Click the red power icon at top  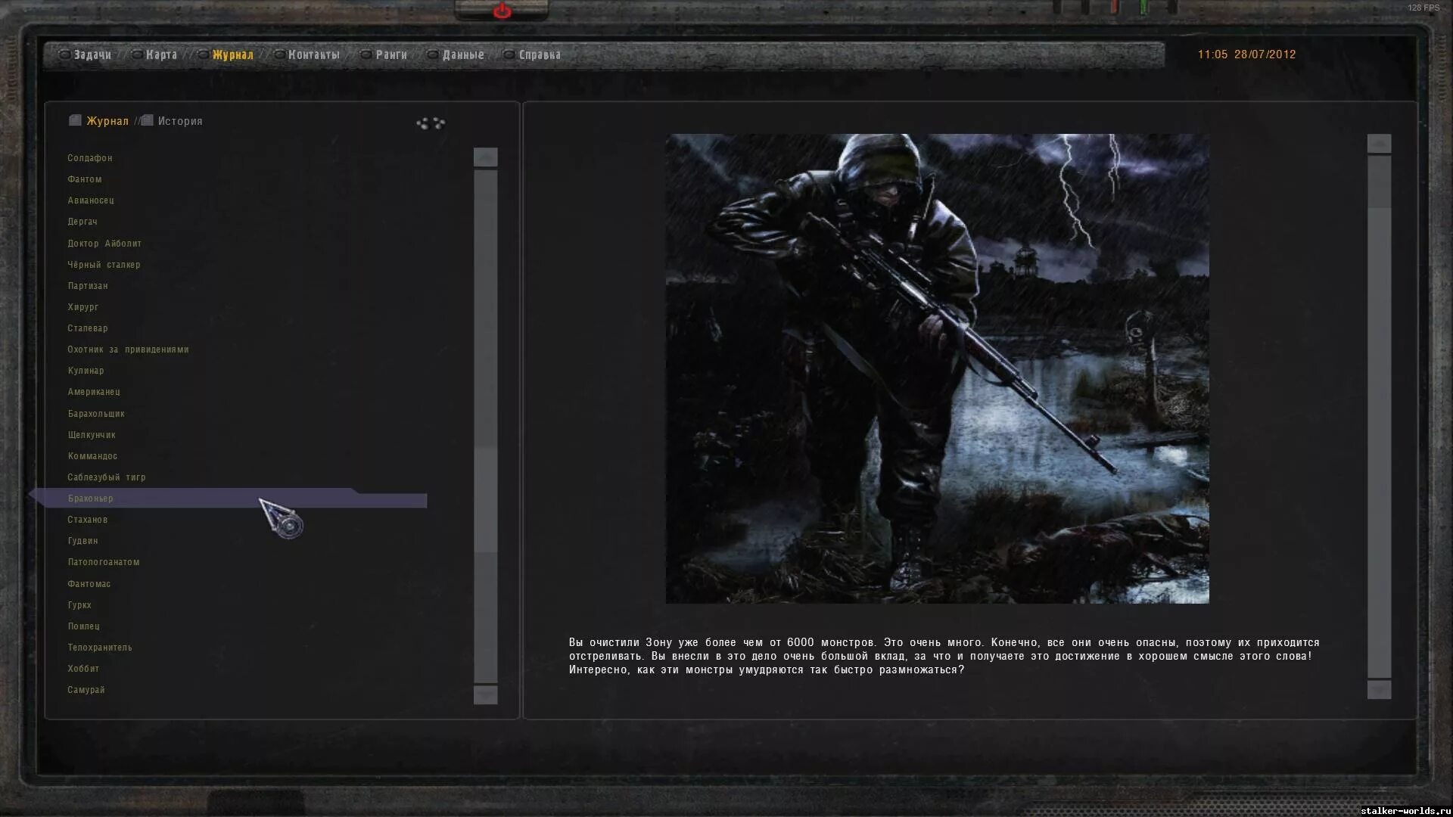502,11
